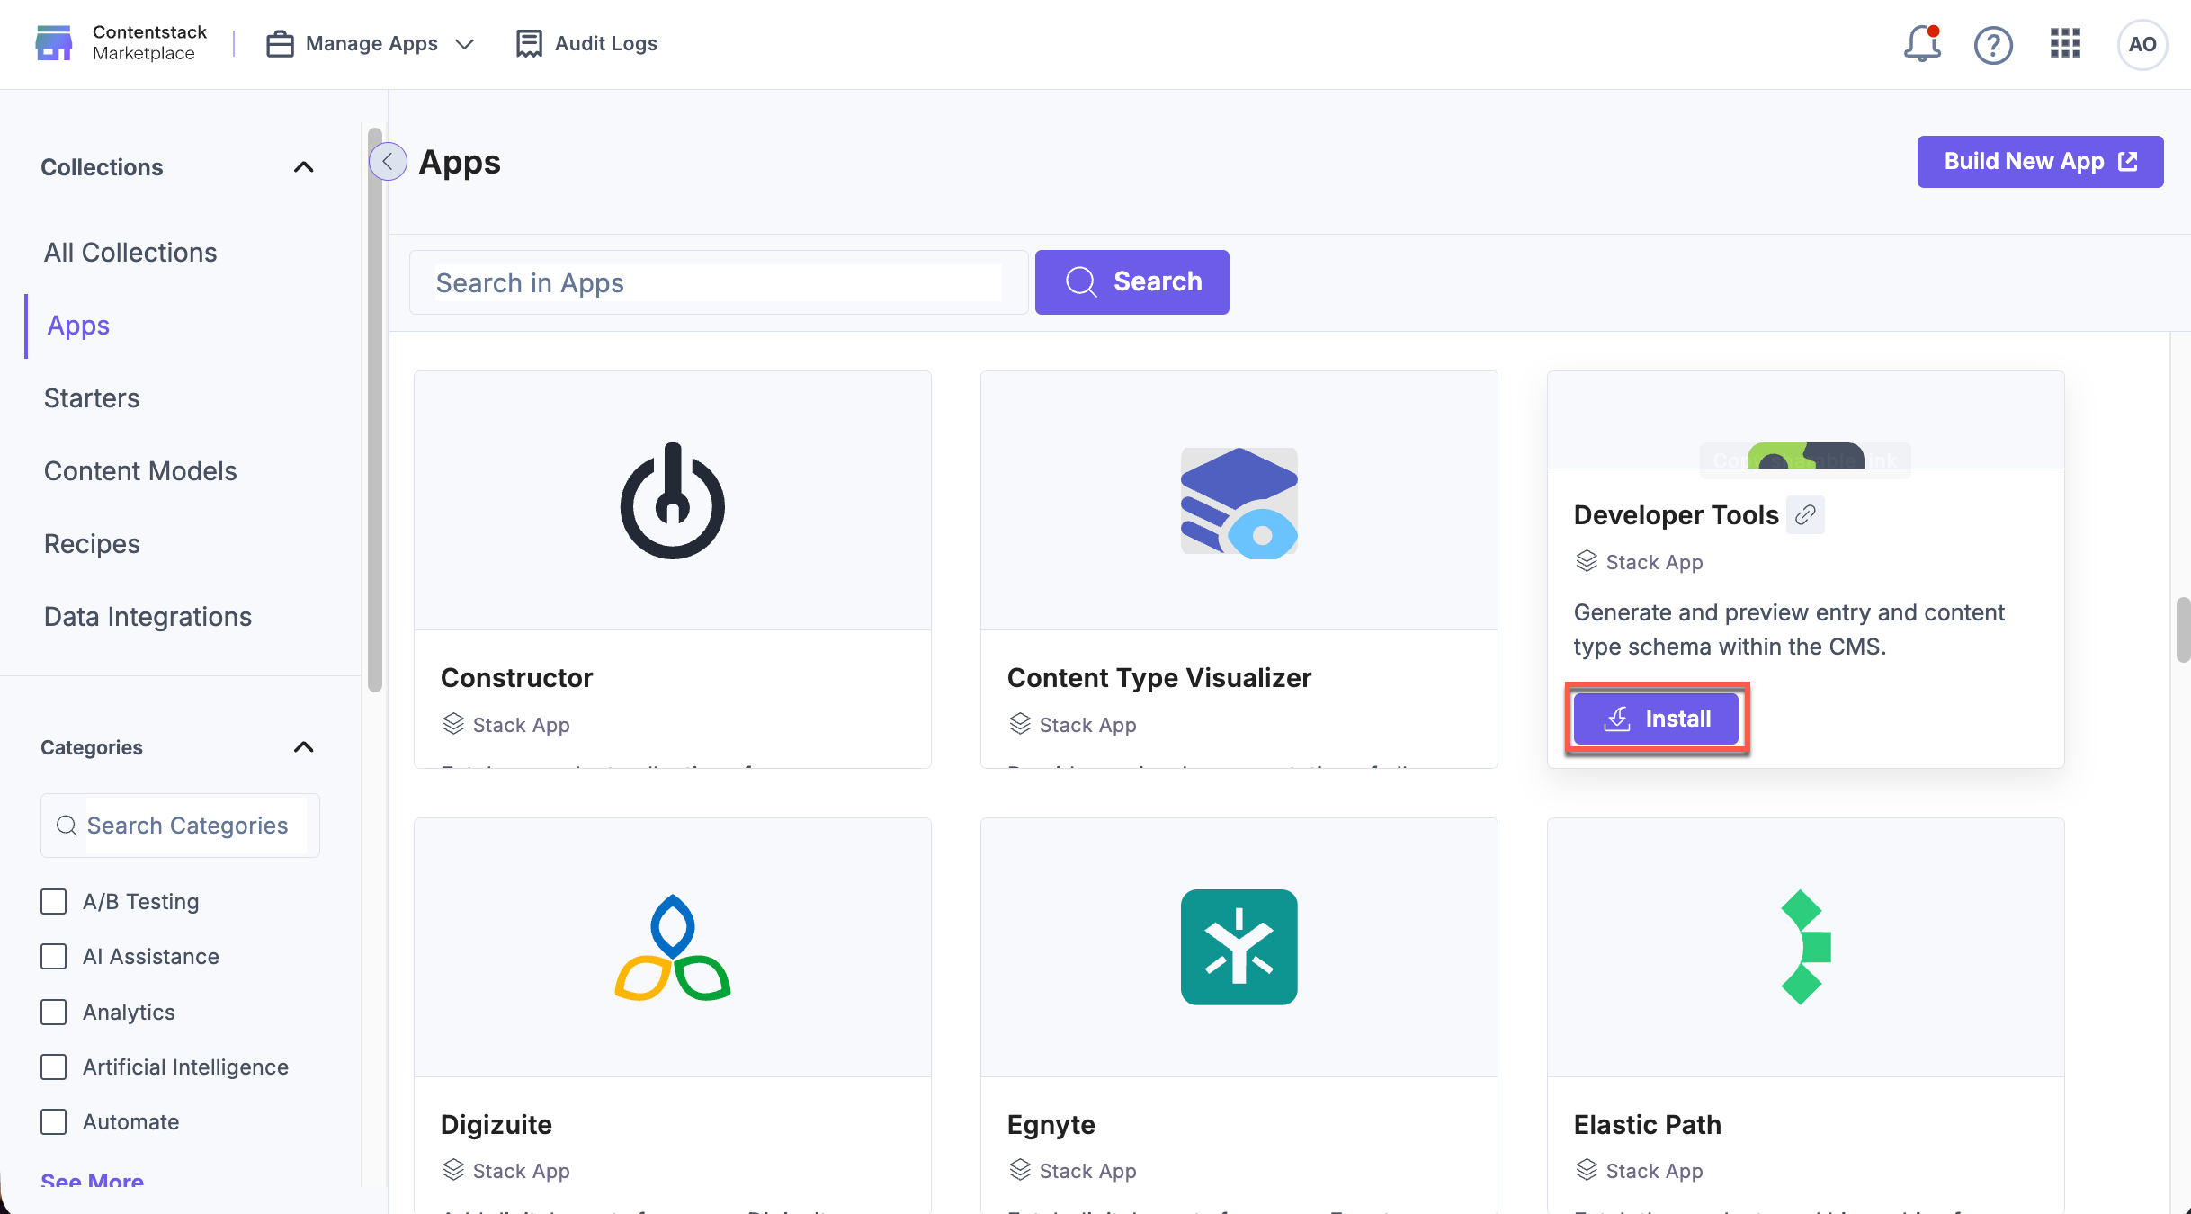Install the Developer Tools app
Screen dimensions: 2191x1214
point(1657,719)
